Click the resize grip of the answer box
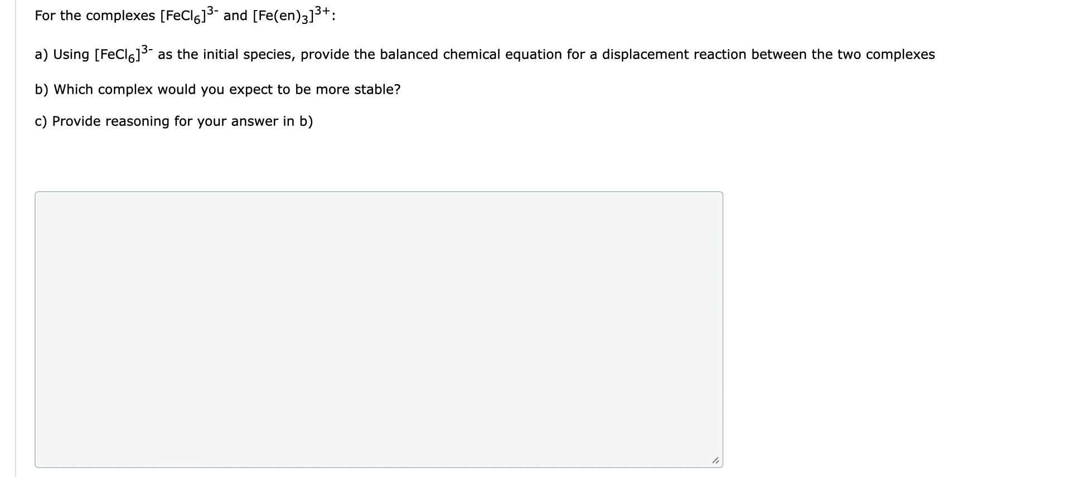This screenshot has width=1065, height=477. point(716,461)
